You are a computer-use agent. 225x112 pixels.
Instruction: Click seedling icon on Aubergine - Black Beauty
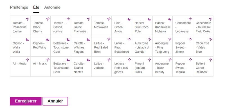tap(170, 60)
